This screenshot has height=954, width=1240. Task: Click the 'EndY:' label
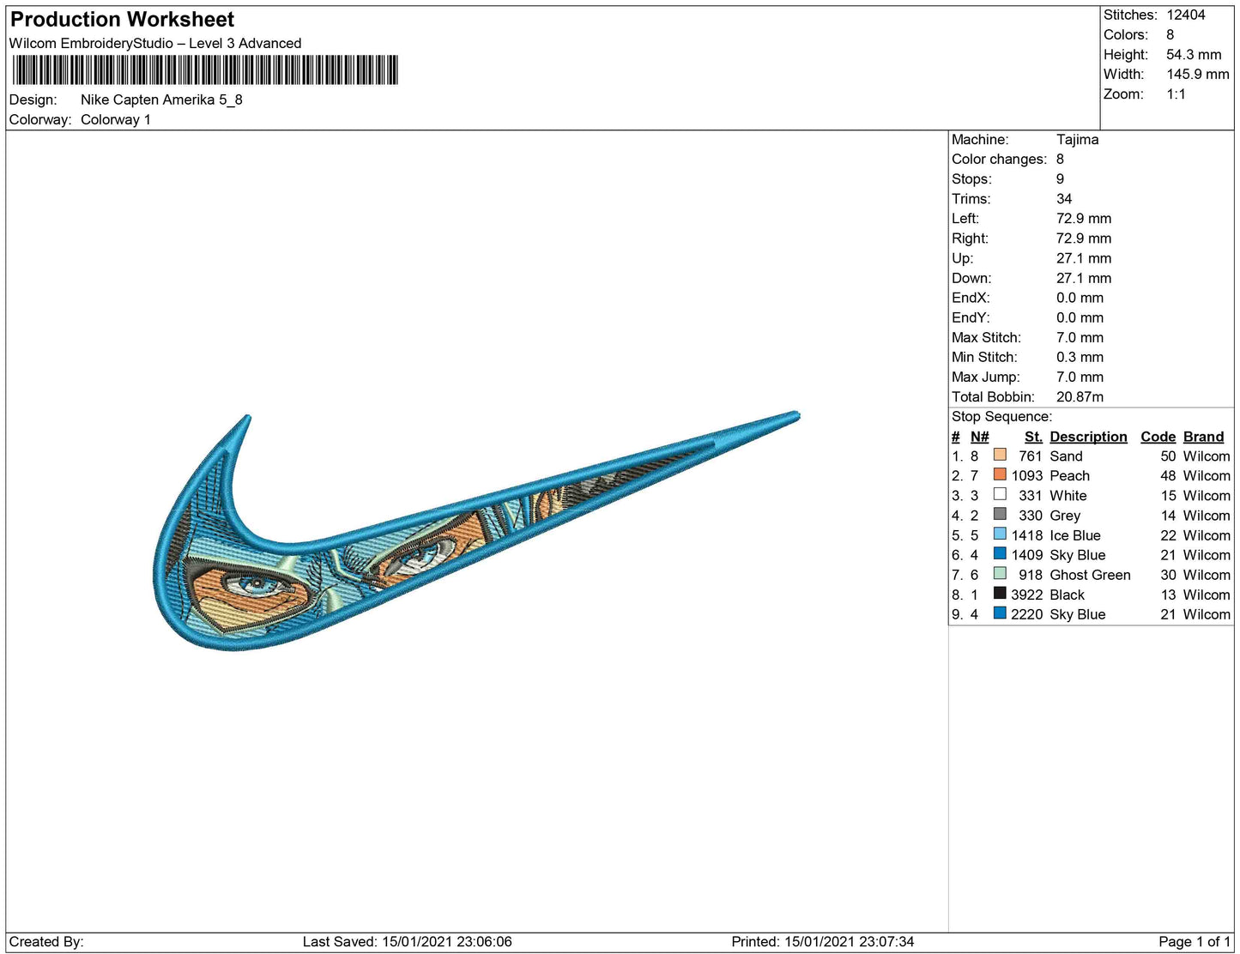click(971, 317)
